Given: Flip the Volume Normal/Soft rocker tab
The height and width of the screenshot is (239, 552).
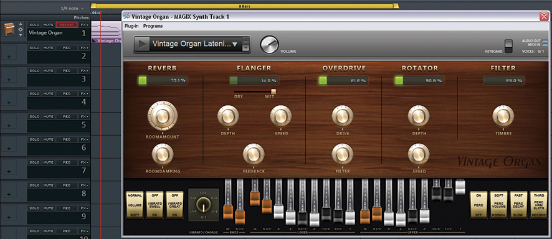Looking at the screenshot, I should point(135,205).
